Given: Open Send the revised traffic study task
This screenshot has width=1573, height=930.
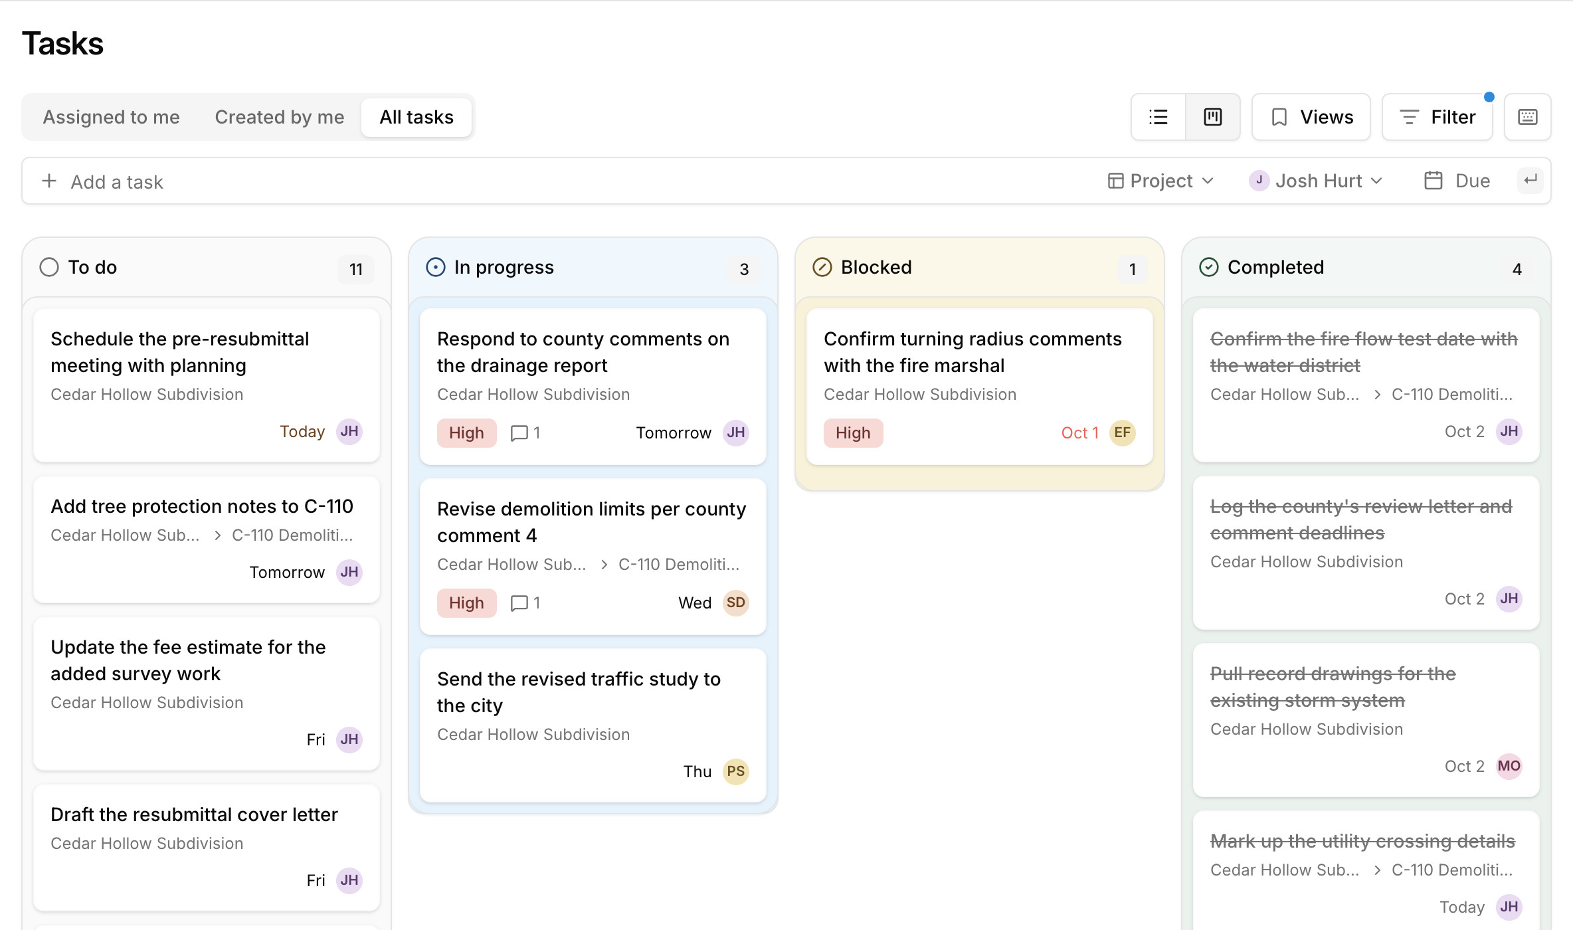Looking at the screenshot, I should click(x=593, y=725).
